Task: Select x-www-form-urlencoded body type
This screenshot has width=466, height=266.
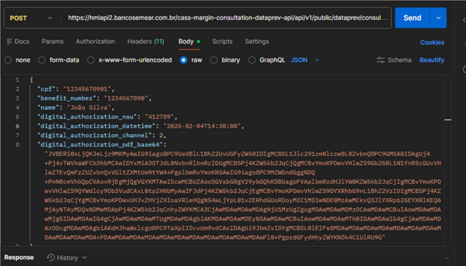Action: coord(91,60)
